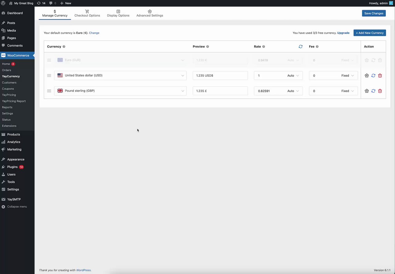The width and height of the screenshot is (395, 274).
Task: Delete the United States dollar currency
Action: tap(380, 76)
